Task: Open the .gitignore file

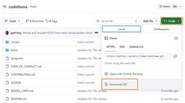Action: coord(17,58)
